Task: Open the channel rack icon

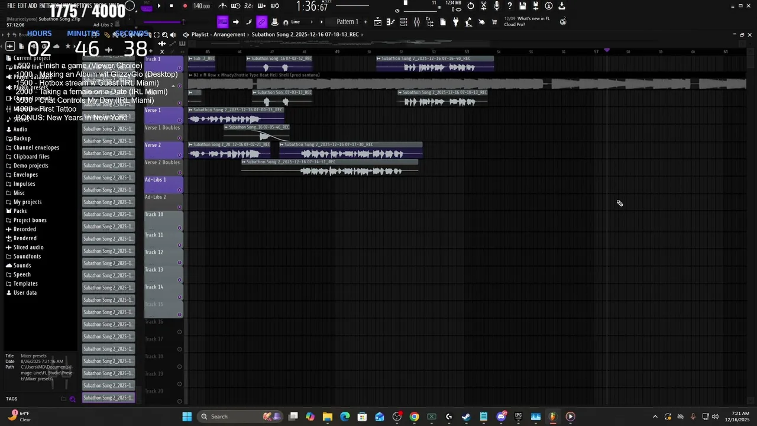Action: [x=403, y=22]
